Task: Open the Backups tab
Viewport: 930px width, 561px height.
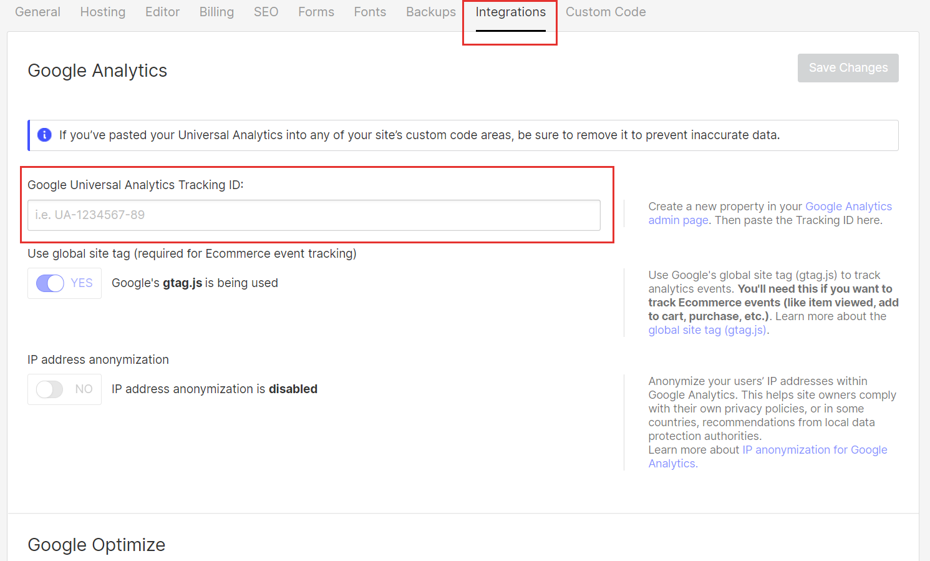Action: tap(431, 12)
